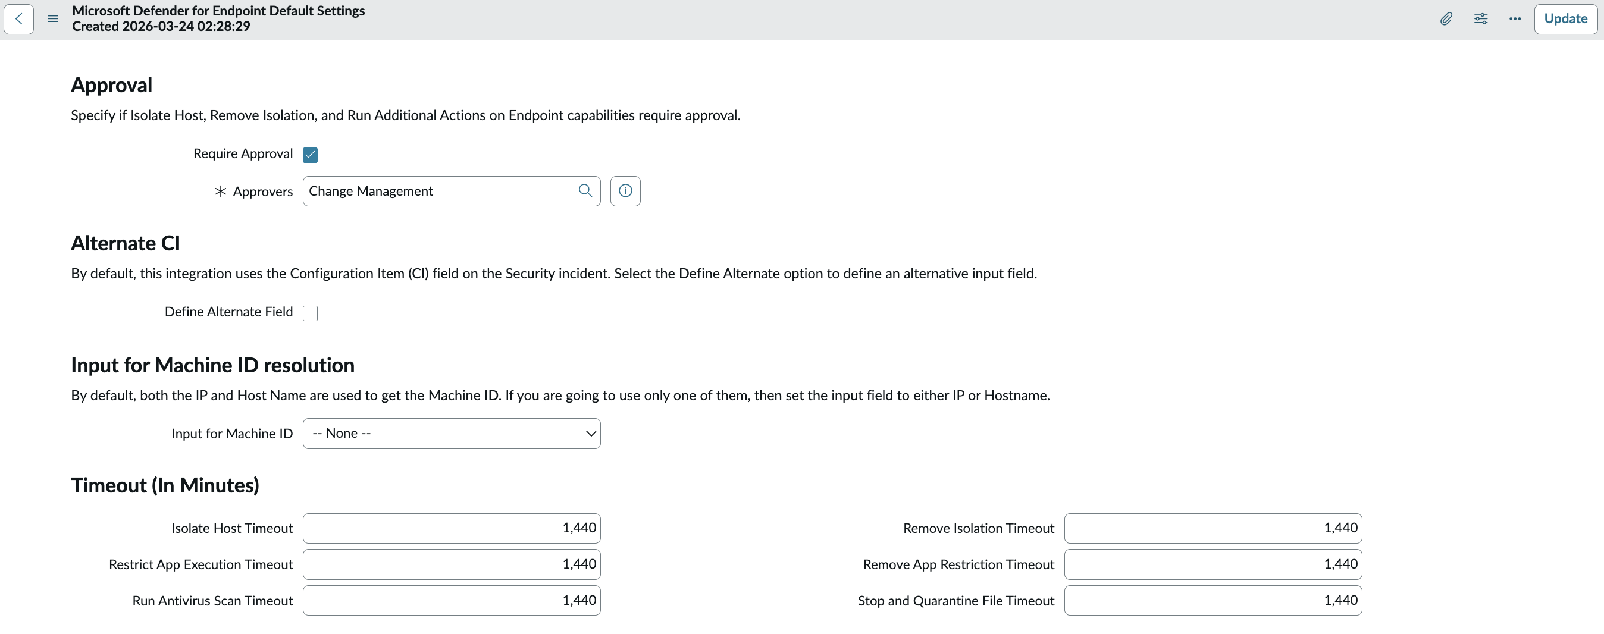This screenshot has height=634, width=1604.
Task: Click into the Approvers field
Action: (437, 191)
